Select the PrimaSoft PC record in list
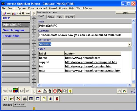 tap(16, 25)
